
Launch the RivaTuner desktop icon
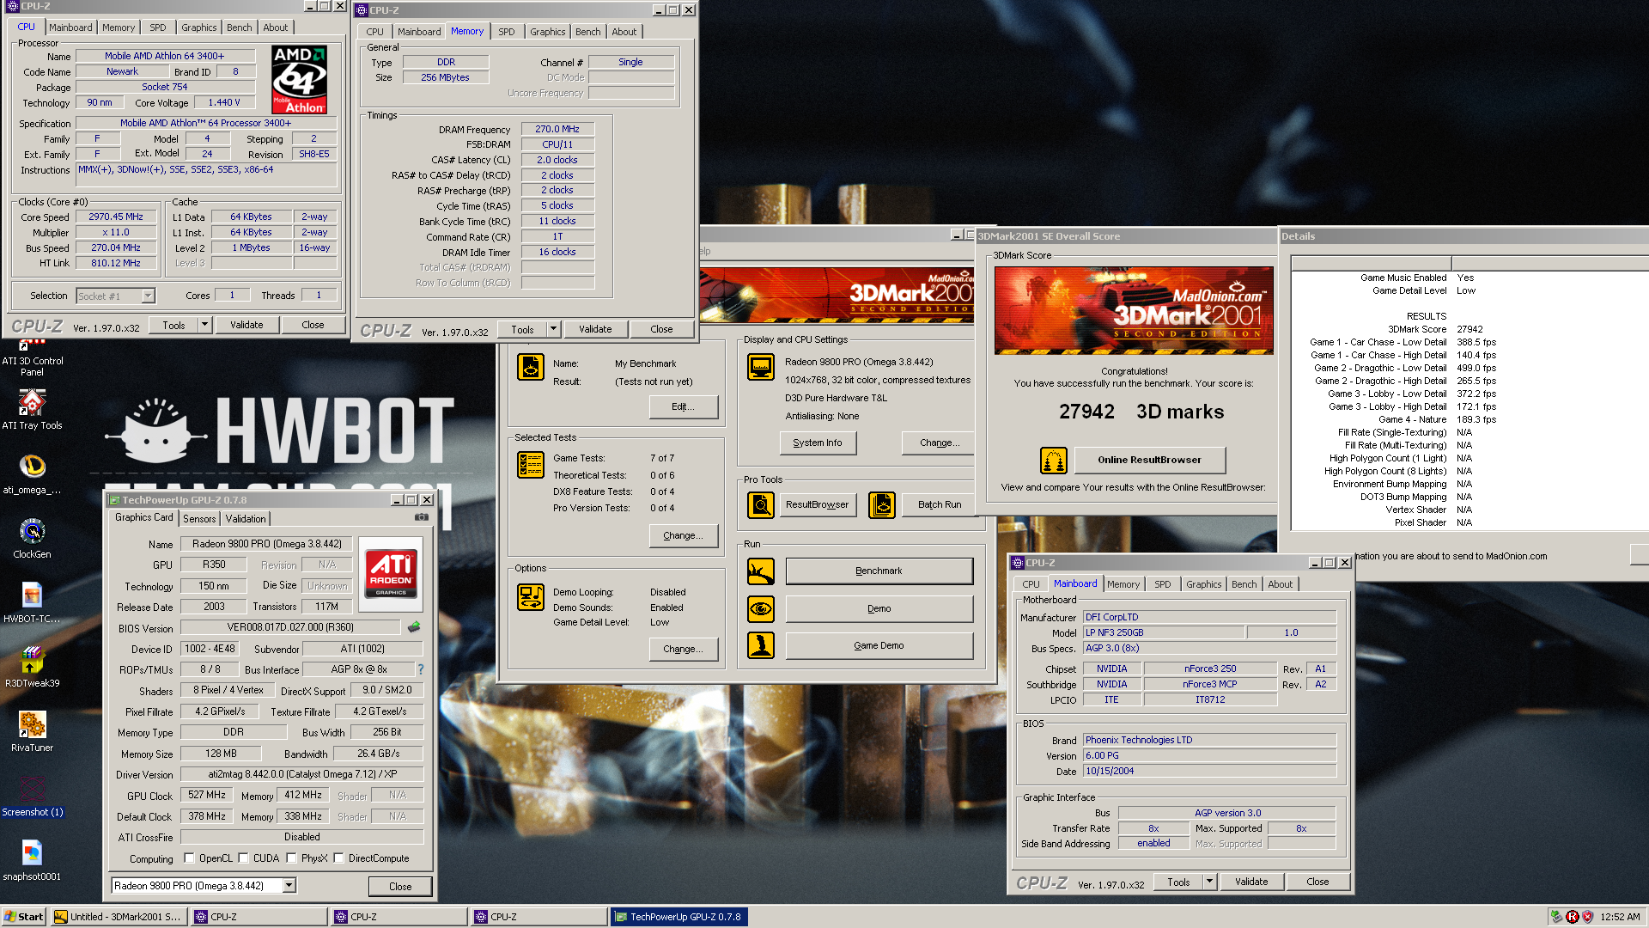pyautogui.click(x=32, y=732)
